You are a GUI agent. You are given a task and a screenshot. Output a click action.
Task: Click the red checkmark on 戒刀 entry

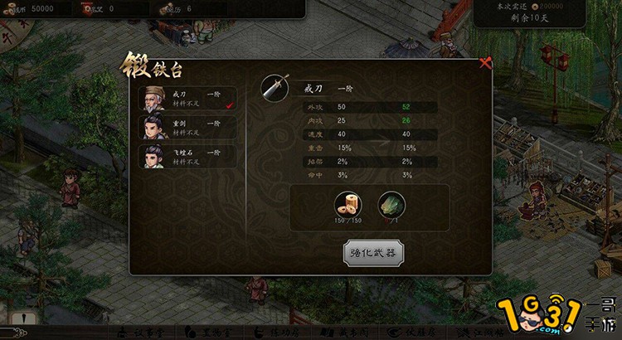click(x=229, y=105)
